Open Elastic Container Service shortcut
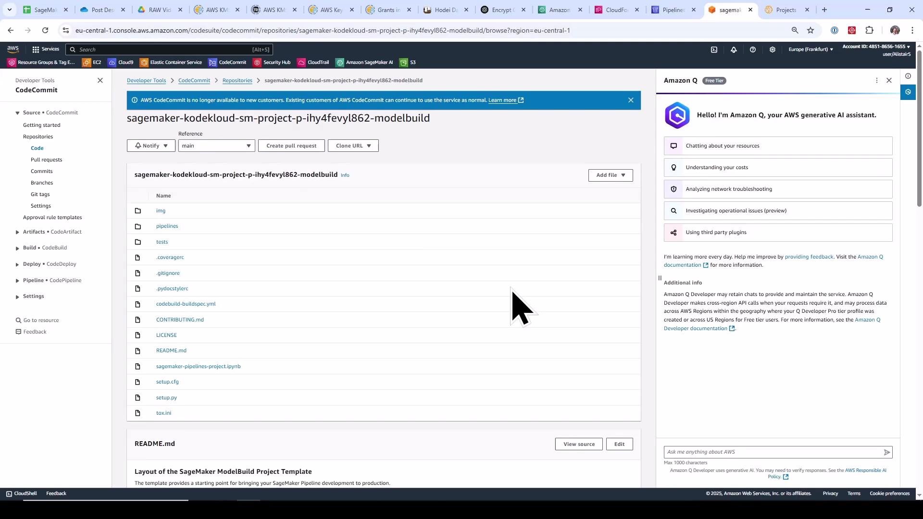This screenshot has height=519, width=923. tap(171, 62)
